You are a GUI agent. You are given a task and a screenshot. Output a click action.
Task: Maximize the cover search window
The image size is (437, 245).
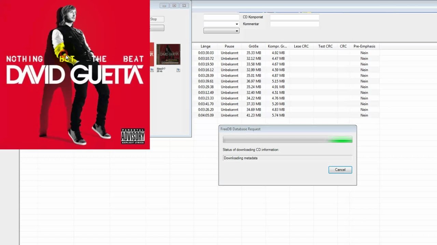click(174, 5)
